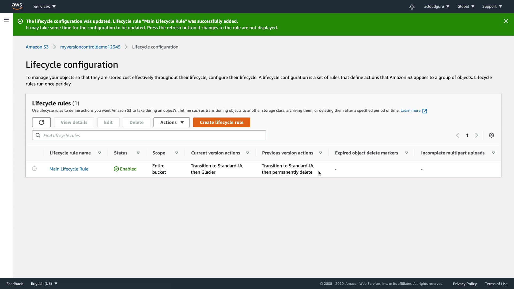Viewport: 514px width, 289px height.
Task: Open the Services menu
Action: (44, 6)
